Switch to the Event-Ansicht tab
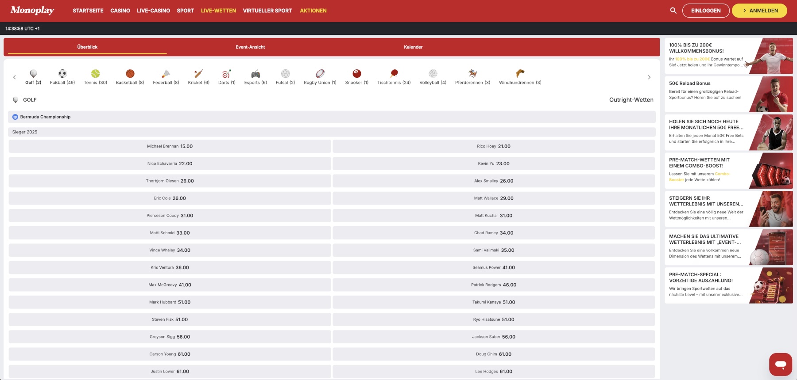The image size is (797, 380). tap(250, 47)
